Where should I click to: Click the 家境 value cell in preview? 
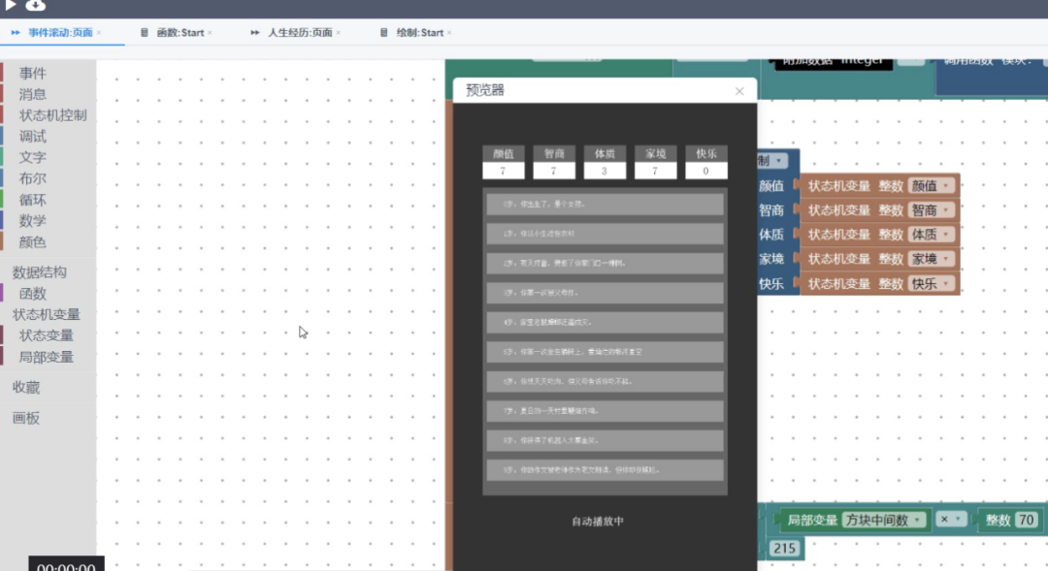(655, 171)
